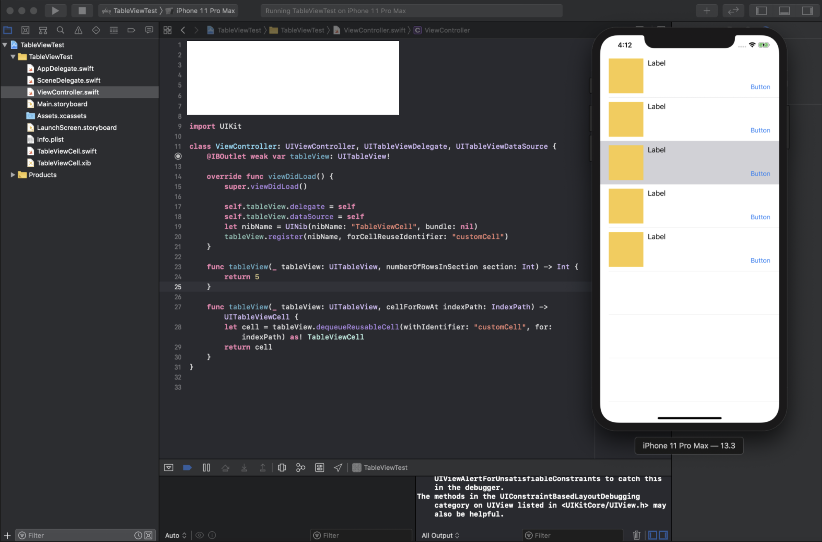Image resolution: width=822 pixels, height=542 pixels.
Task: Click the Debug View Hierarchy icon
Action: tap(282, 468)
